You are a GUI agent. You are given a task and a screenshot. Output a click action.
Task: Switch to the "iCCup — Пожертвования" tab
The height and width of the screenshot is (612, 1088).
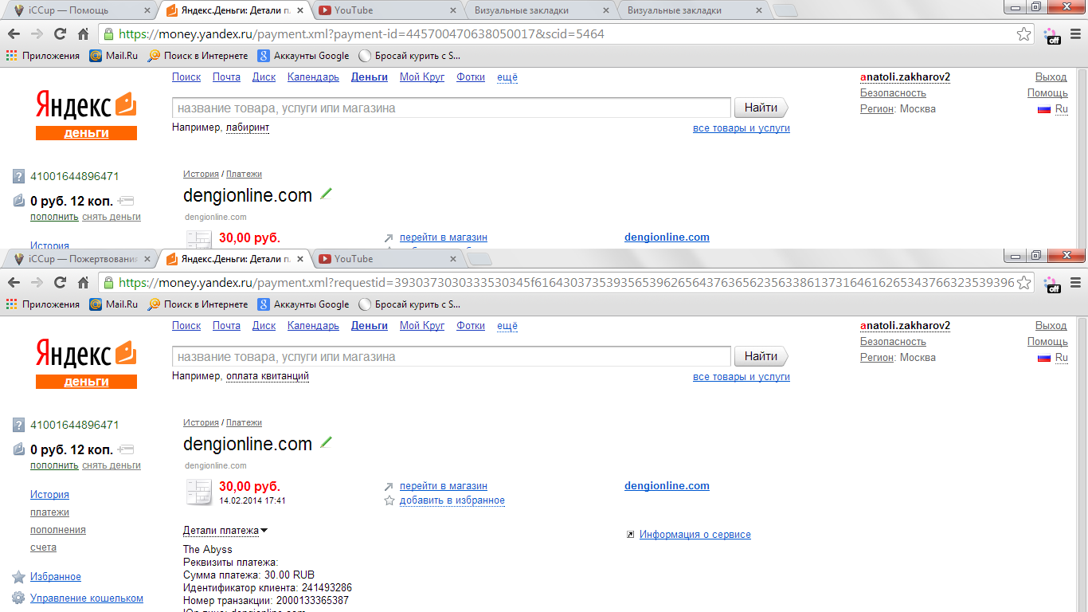(77, 259)
